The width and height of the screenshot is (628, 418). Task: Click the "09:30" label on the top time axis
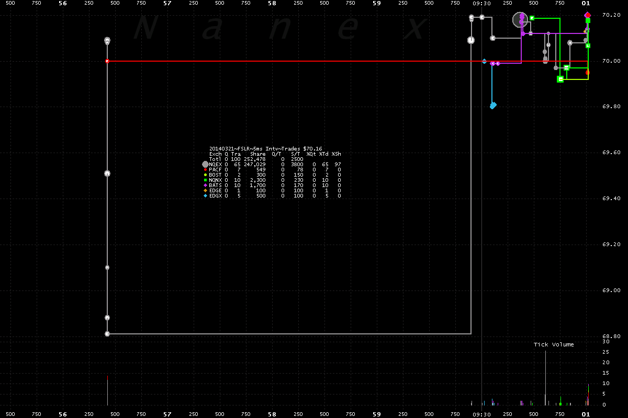pos(481,3)
